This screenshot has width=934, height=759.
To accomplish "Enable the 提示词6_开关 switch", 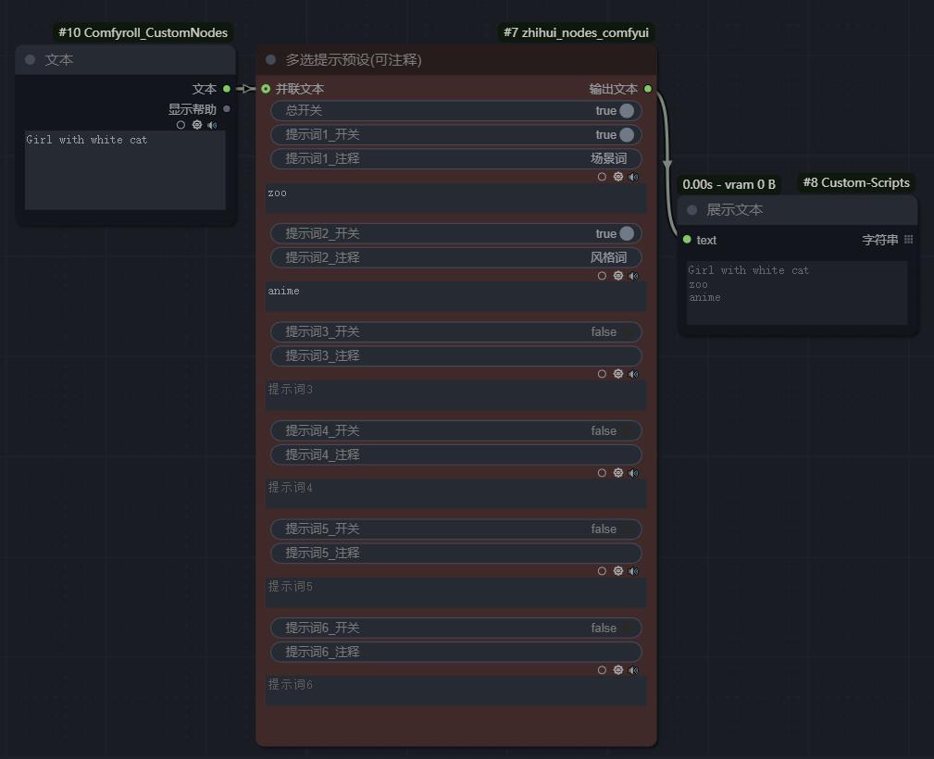I will (x=456, y=628).
